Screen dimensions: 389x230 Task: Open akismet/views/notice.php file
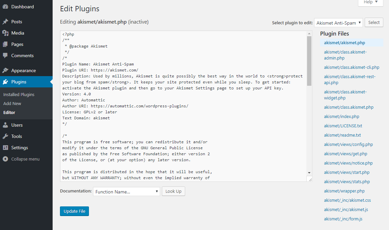click(348, 163)
